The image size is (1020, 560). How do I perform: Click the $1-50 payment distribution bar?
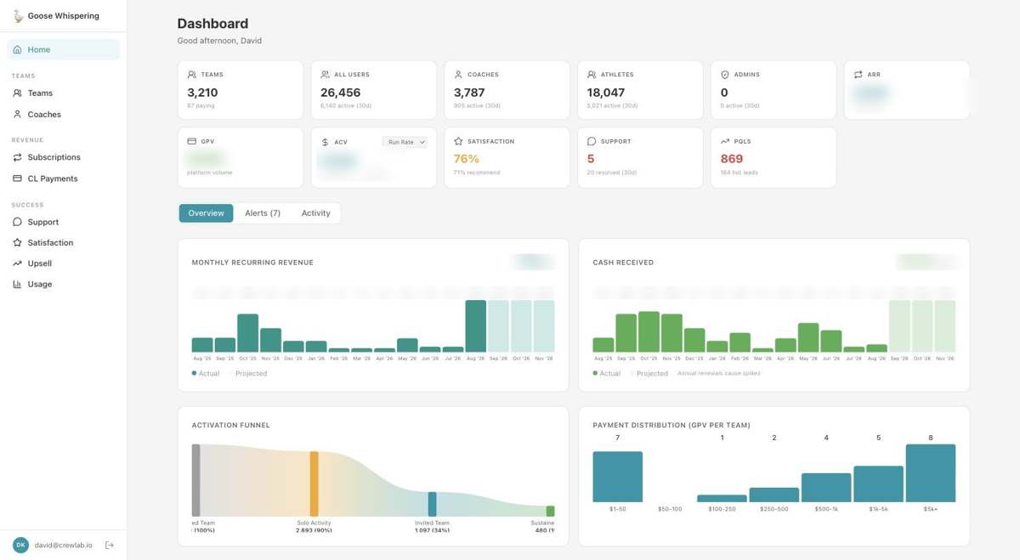[x=618, y=477]
